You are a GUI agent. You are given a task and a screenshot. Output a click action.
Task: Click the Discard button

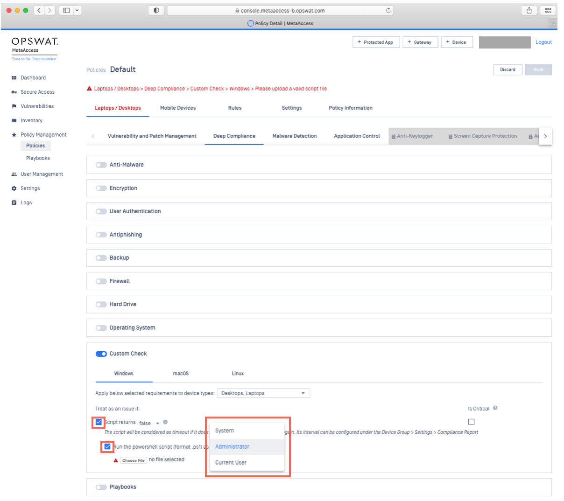[x=508, y=70]
